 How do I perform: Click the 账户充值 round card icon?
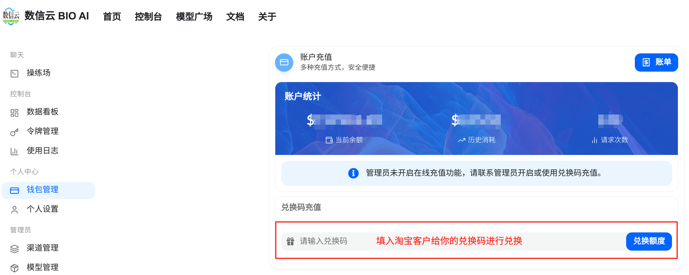coord(284,62)
